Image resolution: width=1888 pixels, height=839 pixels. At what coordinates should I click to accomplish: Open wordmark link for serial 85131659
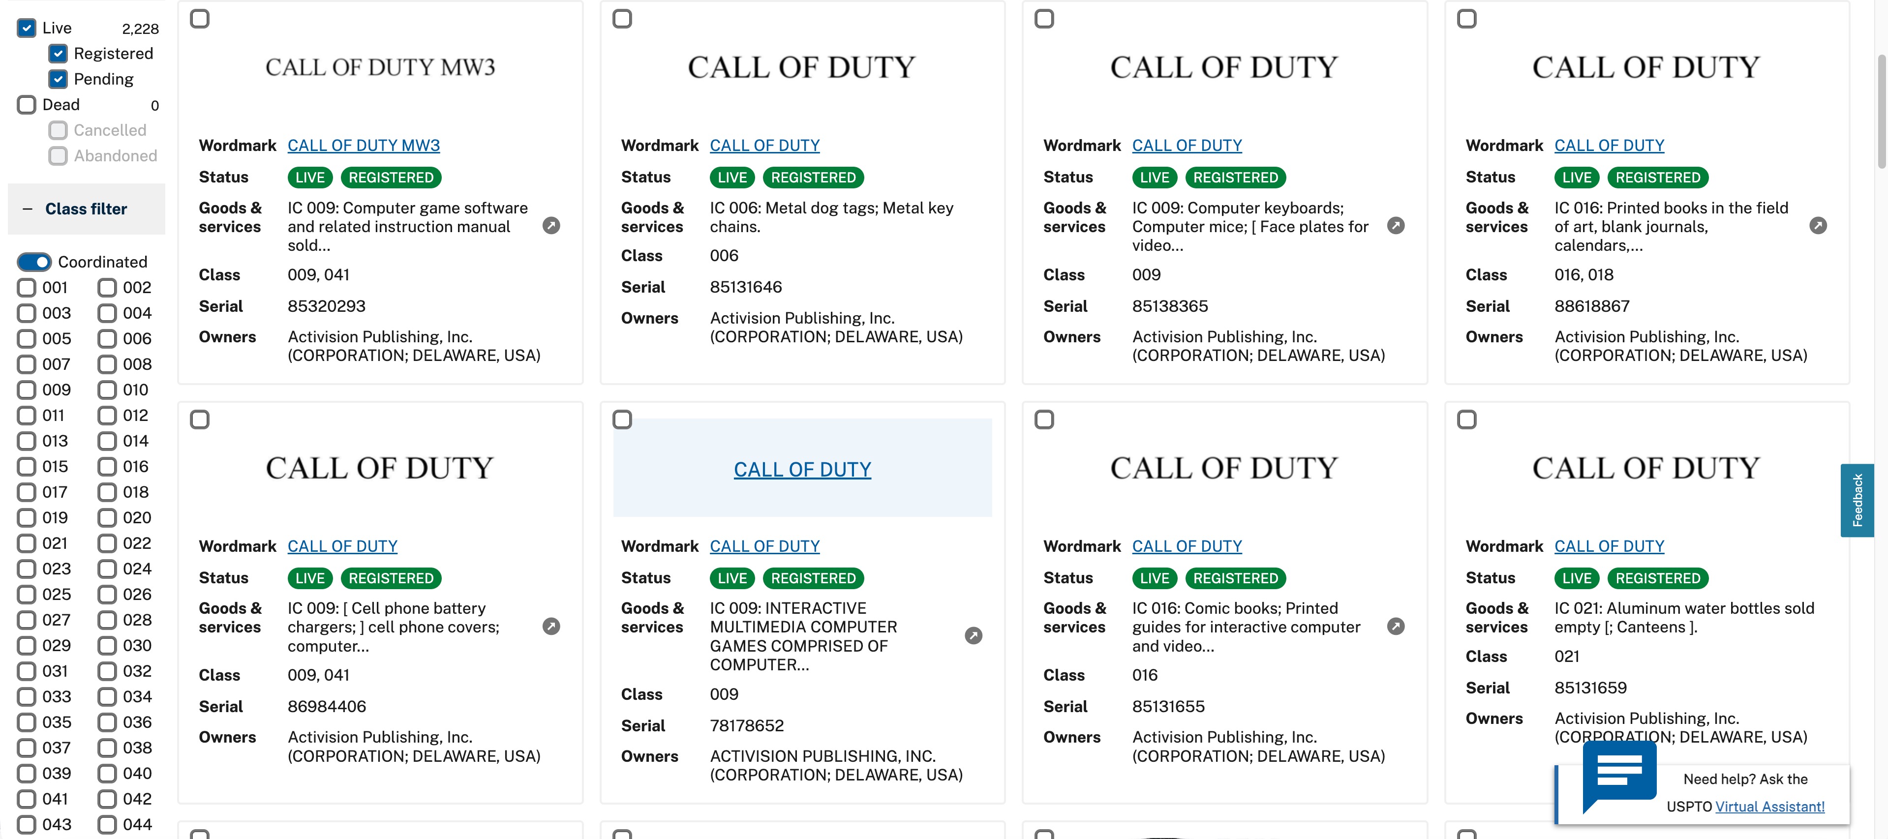[1609, 546]
